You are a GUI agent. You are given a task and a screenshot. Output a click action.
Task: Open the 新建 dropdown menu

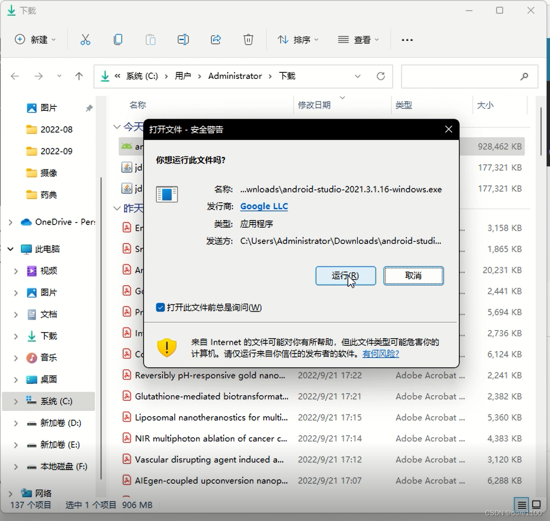(x=35, y=40)
